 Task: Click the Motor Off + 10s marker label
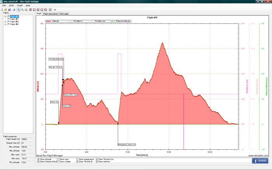[x=70, y=95]
